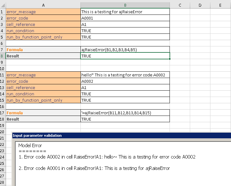The height and width of the screenshot is (186, 231).
Task: Select column B header
Action: point(125,5)
